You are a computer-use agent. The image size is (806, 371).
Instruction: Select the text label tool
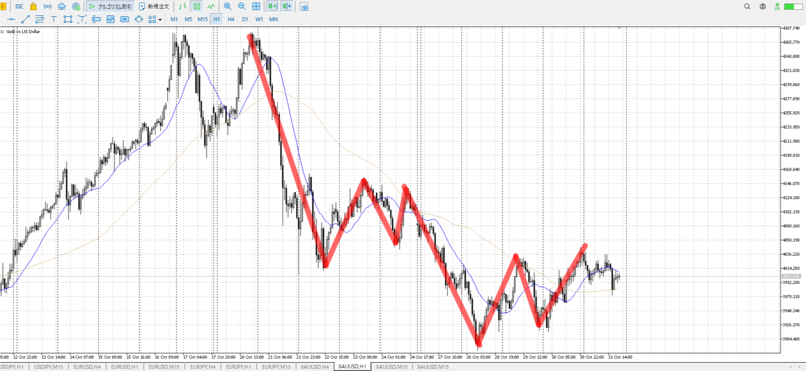tap(54, 19)
